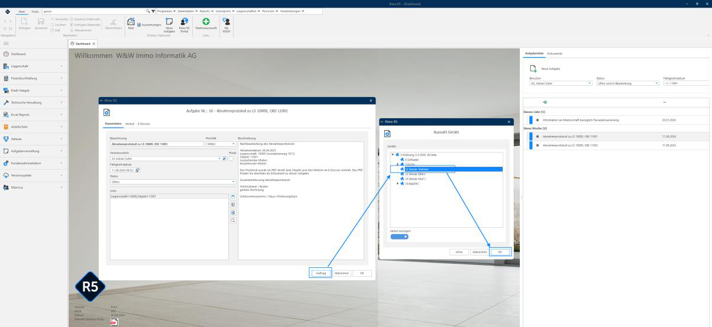Confirm Auswahl Geräte with OK
The height and width of the screenshot is (327, 712).
click(500, 251)
